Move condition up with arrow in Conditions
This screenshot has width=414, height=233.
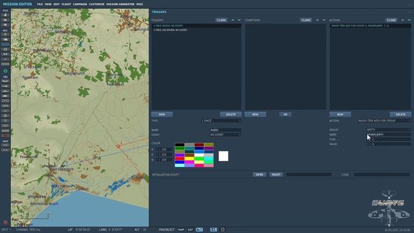tap(318, 20)
